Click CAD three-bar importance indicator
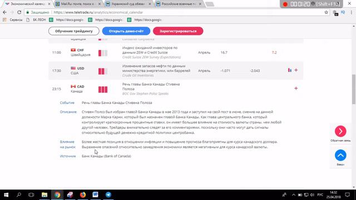The height and width of the screenshot is (200, 356). (102, 89)
